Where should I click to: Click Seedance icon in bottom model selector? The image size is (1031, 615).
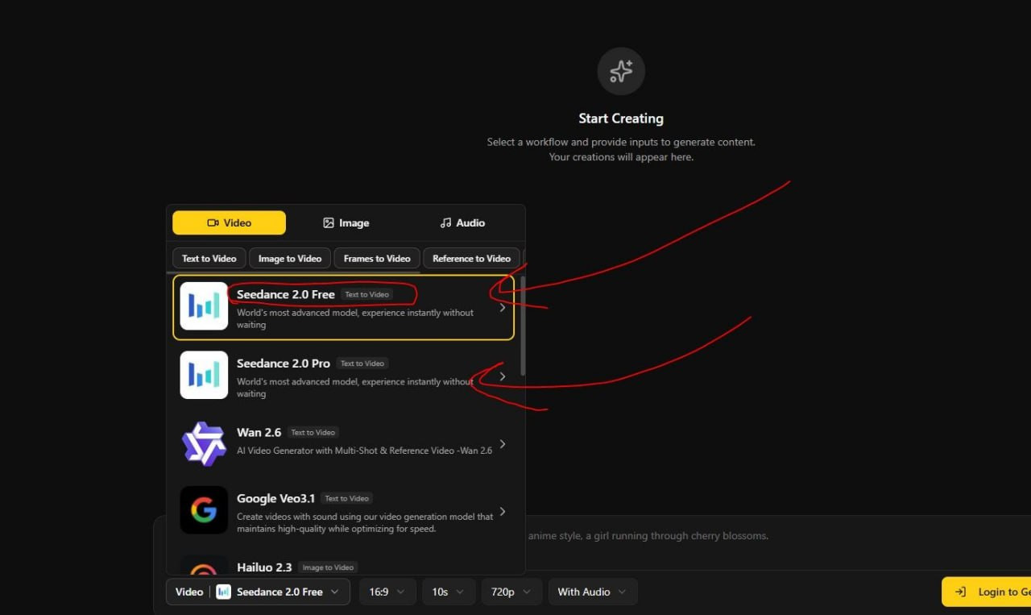(224, 592)
